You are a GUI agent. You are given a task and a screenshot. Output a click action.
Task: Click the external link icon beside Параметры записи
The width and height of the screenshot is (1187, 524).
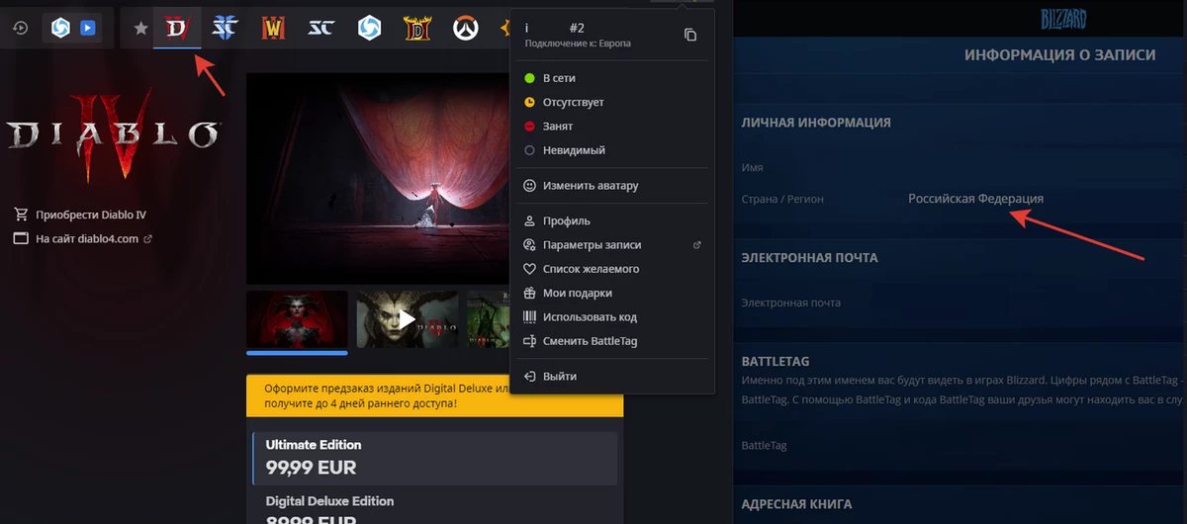pyautogui.click(x=697, y=245)
